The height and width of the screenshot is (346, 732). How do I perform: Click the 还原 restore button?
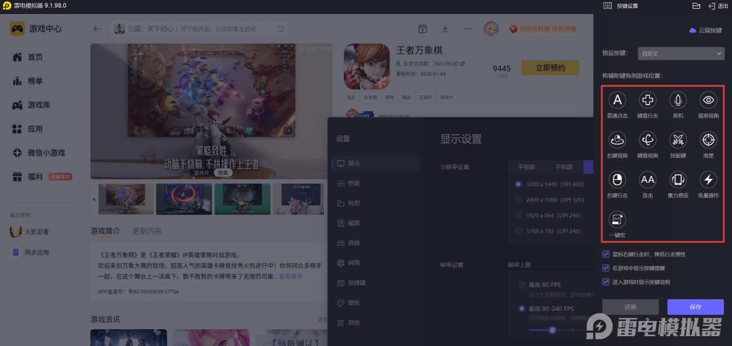click(x=631, y=307)
